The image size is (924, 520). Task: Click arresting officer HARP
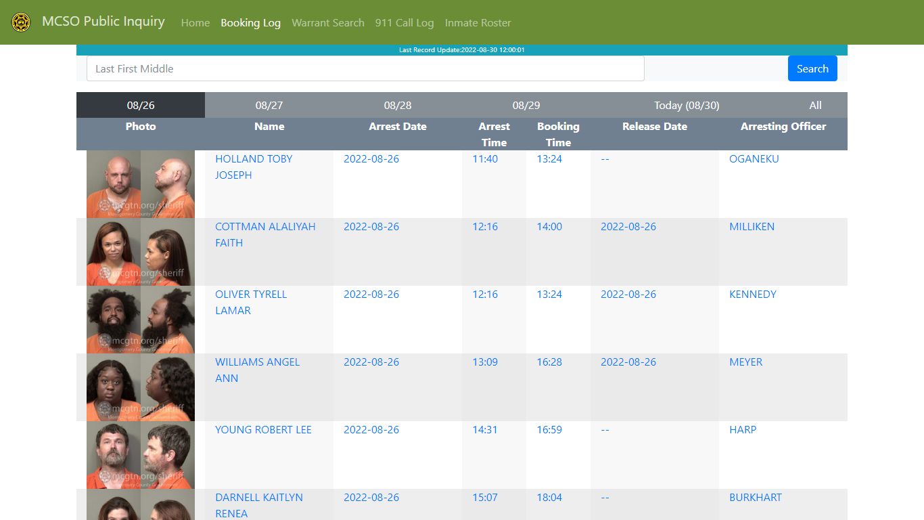coord(743,429)
